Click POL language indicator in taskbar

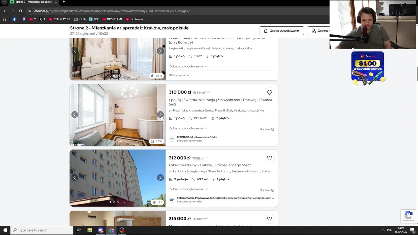[389, 230]
